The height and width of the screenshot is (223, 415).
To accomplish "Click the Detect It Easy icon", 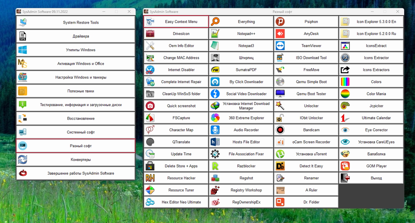I will point(280,166).
